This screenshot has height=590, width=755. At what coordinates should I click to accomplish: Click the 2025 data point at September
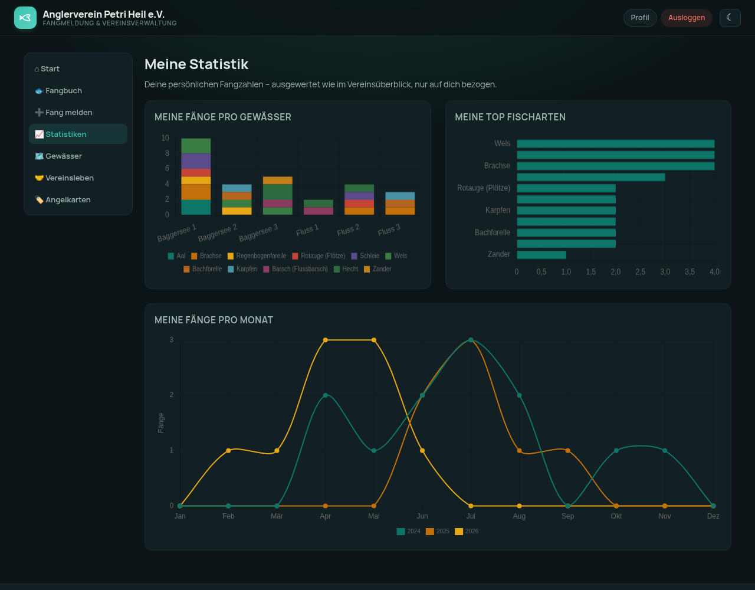tap(568, 451)
